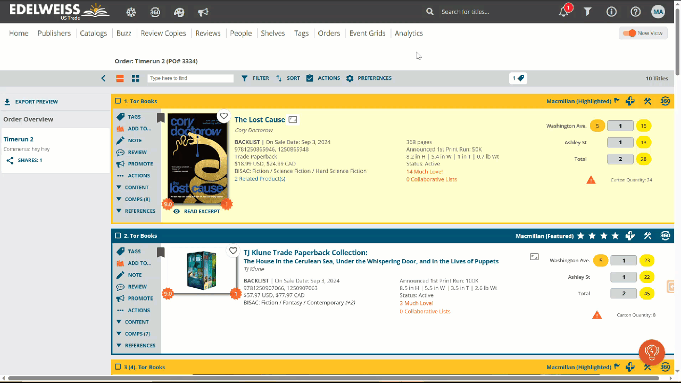Click warning triangle for The Lost Cause
The height and width of the screenshot is (383, 681).
[x=591, y=180]
